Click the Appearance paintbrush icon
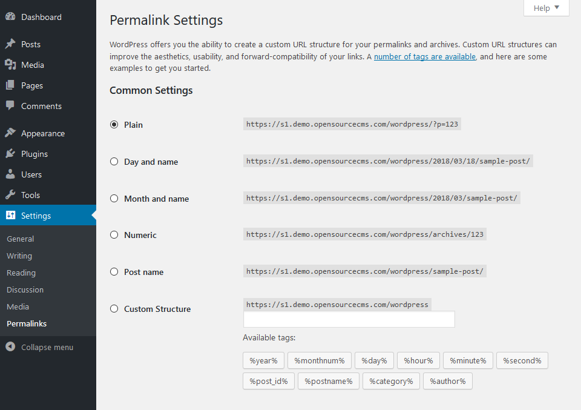This screenshot has width=581, height=410. click(10, 133)
